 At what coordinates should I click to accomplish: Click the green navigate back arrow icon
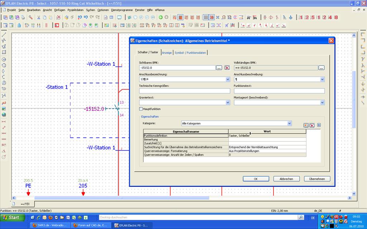tap(161, 17)
